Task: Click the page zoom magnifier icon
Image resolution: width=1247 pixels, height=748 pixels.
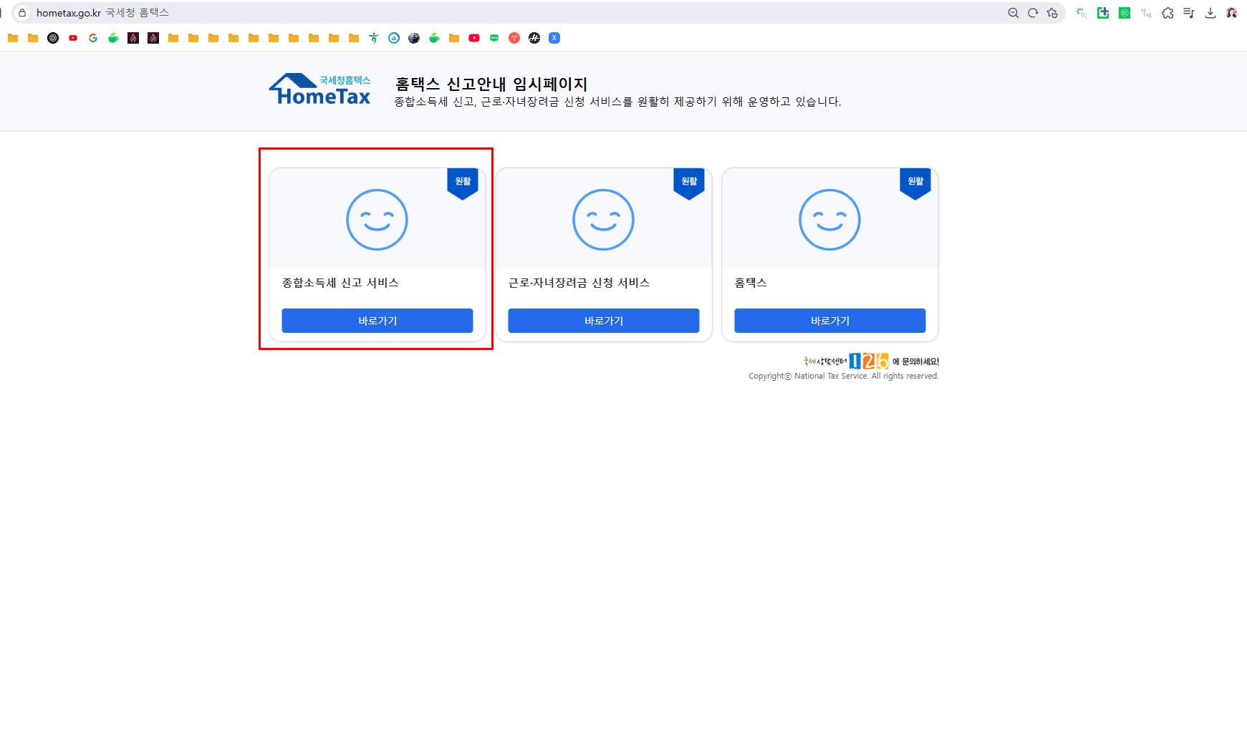Action: pyautogui.click(x=1014, y=13)
